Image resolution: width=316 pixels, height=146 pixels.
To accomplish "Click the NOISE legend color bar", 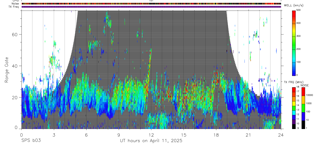I will coord(303,108).
